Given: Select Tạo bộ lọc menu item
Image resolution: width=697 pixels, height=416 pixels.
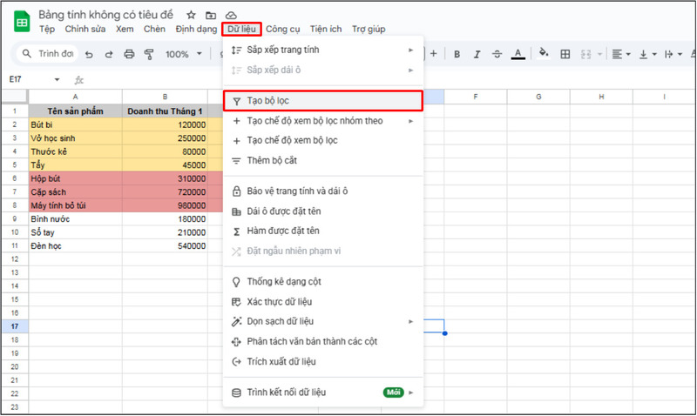Looking at the screenshot, I should tap(322, 101).
